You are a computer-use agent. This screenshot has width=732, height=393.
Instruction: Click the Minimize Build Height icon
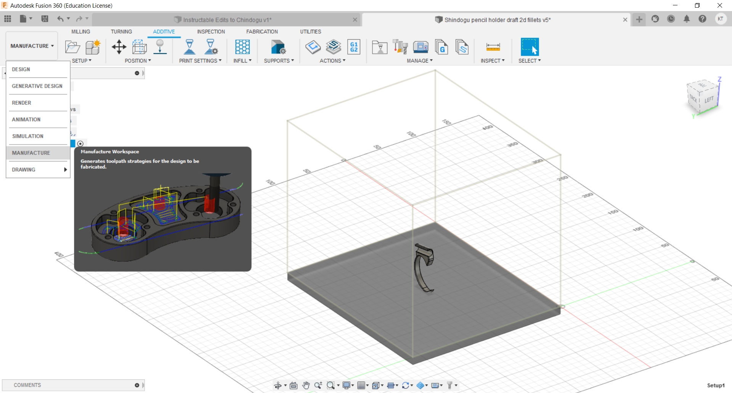click(140, 47)
